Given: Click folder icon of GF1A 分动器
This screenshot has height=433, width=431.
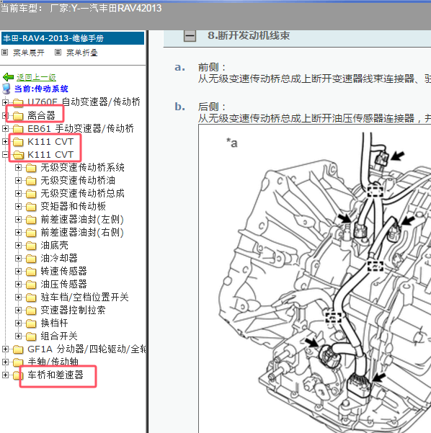Looking at the screenshot, I should [18, 349].
